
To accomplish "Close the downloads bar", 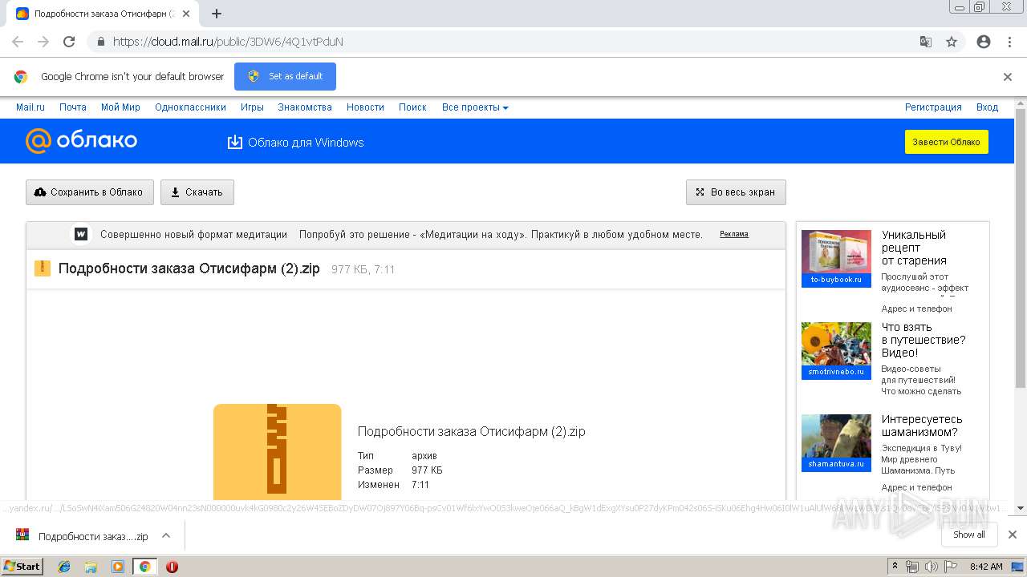I will (x=1013, y=535).
